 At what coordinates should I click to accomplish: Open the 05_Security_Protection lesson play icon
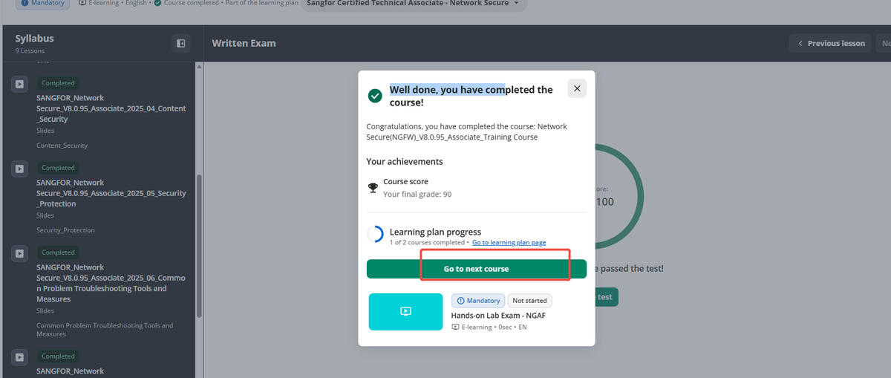click(19, 169)
